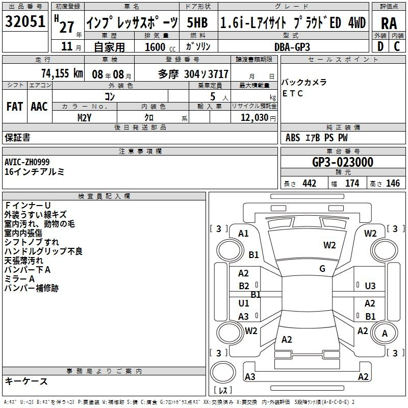This screenshot has width=408, height=408.
Task: Click the 事務局よりご案内 header
Action: 104,371
